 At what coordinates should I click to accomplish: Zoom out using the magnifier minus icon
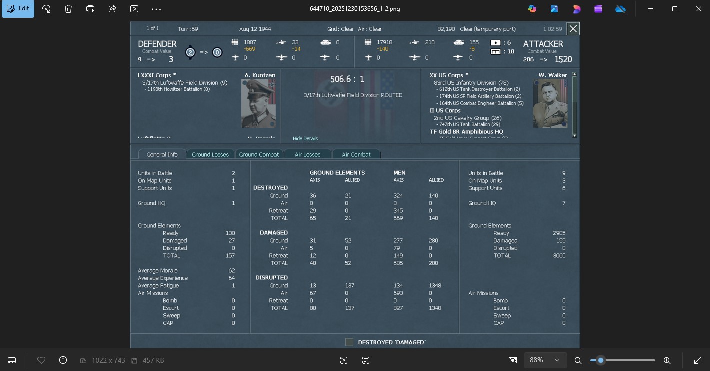(x=578, y=360)
